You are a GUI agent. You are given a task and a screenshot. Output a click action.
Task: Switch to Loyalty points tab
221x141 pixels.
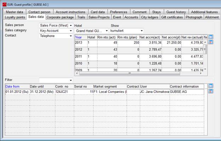(15, 17)
